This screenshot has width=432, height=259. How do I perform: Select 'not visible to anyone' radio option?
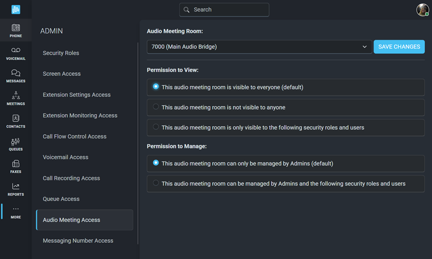[x=156, y=106]
